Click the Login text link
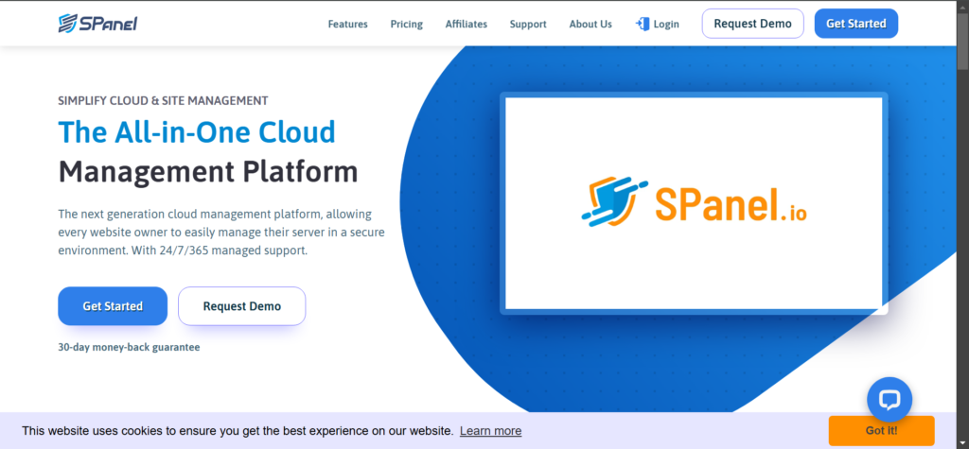Image resolution: width=969 pixels, height=449 pixels. tap(666, 24)
